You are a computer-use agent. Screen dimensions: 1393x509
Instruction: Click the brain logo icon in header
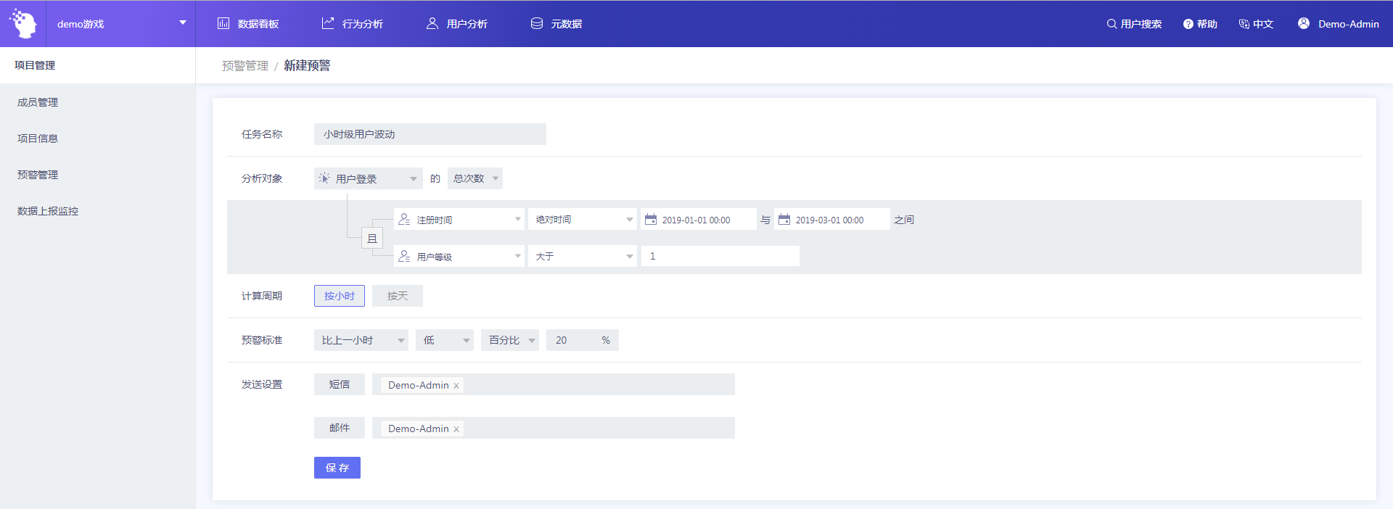click(x=23, y=24)
